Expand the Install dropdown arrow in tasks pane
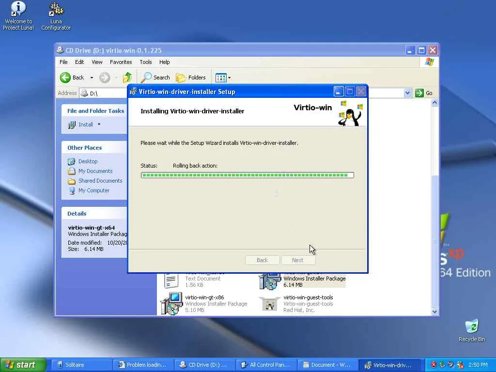The width and height of the screenshot is (496, 372). click(99, 124)
